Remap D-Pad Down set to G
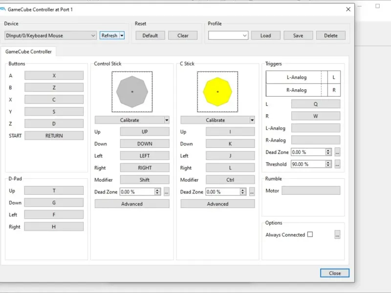Screen dimensions: 391x293 pos(54,203)
